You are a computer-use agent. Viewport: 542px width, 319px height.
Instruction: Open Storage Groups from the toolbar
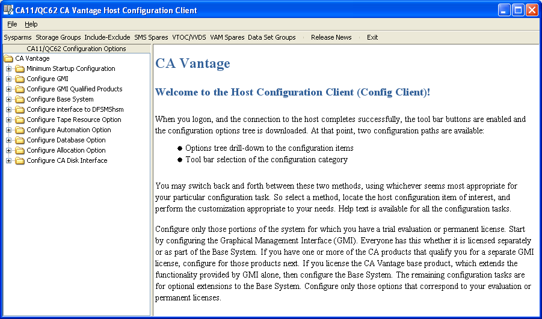pos(58,37)
